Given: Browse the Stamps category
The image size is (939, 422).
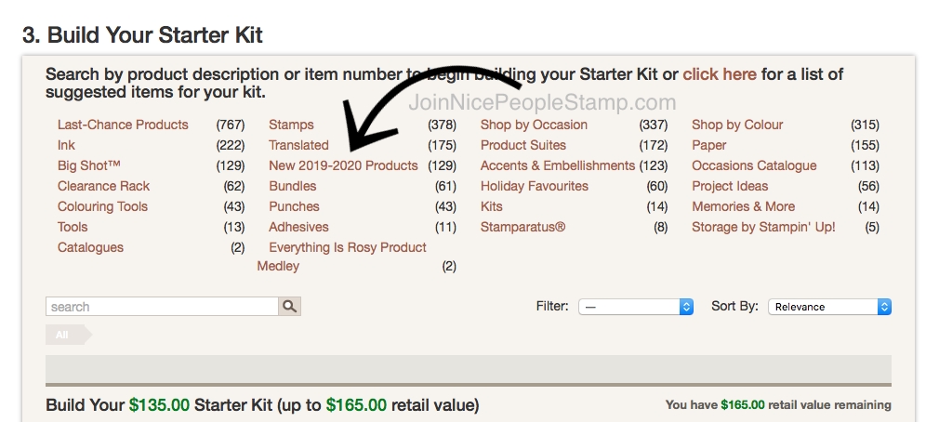Looking at the screenshot, I should (291, 125).
